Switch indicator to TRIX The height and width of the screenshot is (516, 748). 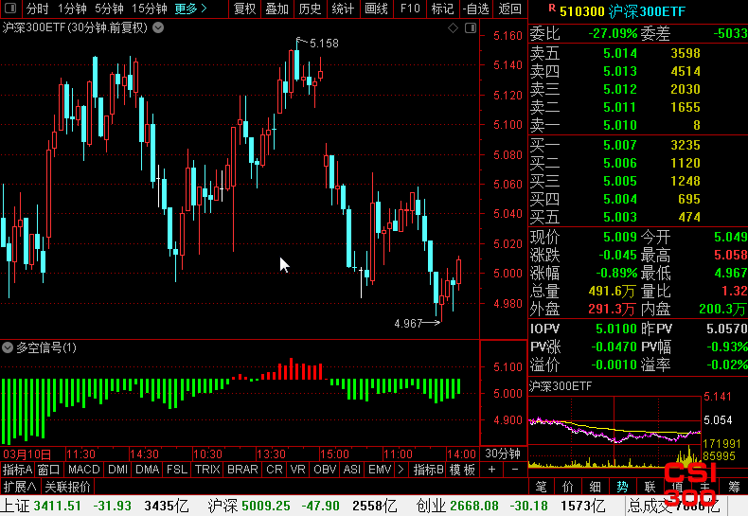207,470
